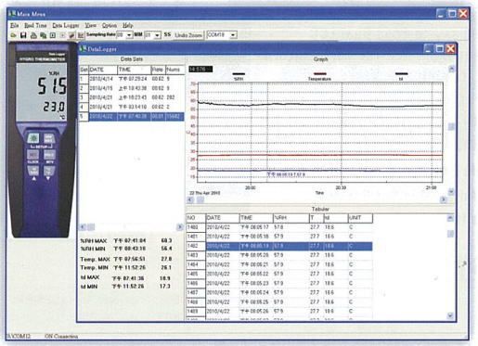478x346 pixels.
Task: Click the %RH legend line swatch
Action: tap(239, 74)
